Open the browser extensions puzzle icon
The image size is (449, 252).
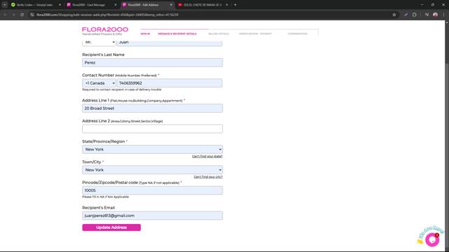pos(415,15)
